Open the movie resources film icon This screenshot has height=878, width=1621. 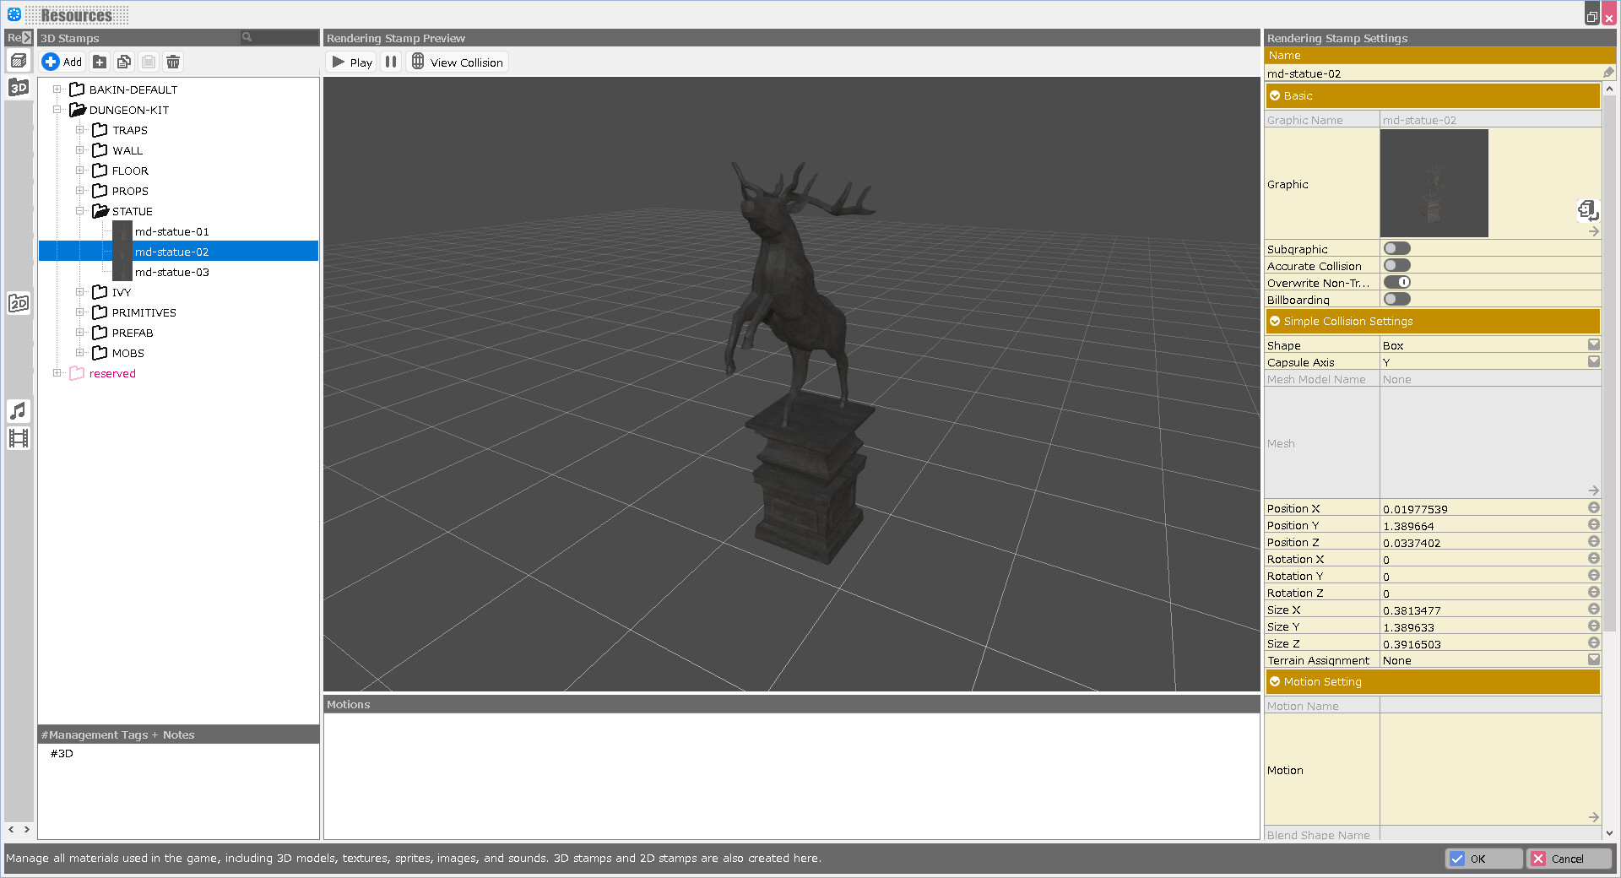pos(18,437)
